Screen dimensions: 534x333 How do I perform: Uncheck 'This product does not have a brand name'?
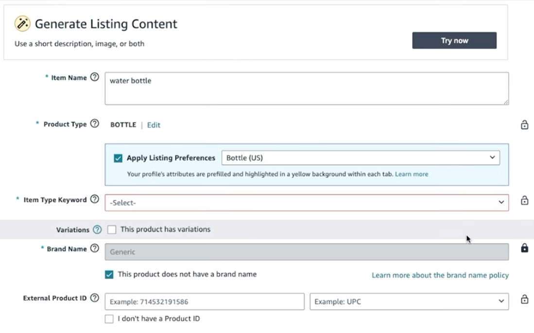[x=109, y=275]
